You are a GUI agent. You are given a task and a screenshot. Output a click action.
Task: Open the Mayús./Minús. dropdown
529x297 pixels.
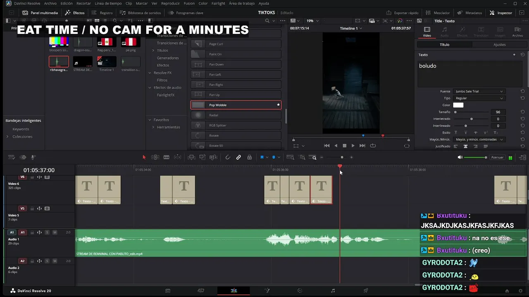coord(479,139)
